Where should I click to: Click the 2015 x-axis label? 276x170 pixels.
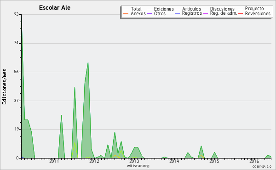214,161
